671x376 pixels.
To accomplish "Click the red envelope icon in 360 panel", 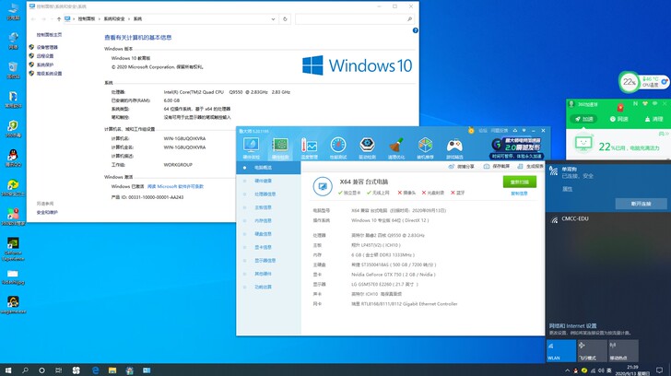I will click(x=620, y=107).
